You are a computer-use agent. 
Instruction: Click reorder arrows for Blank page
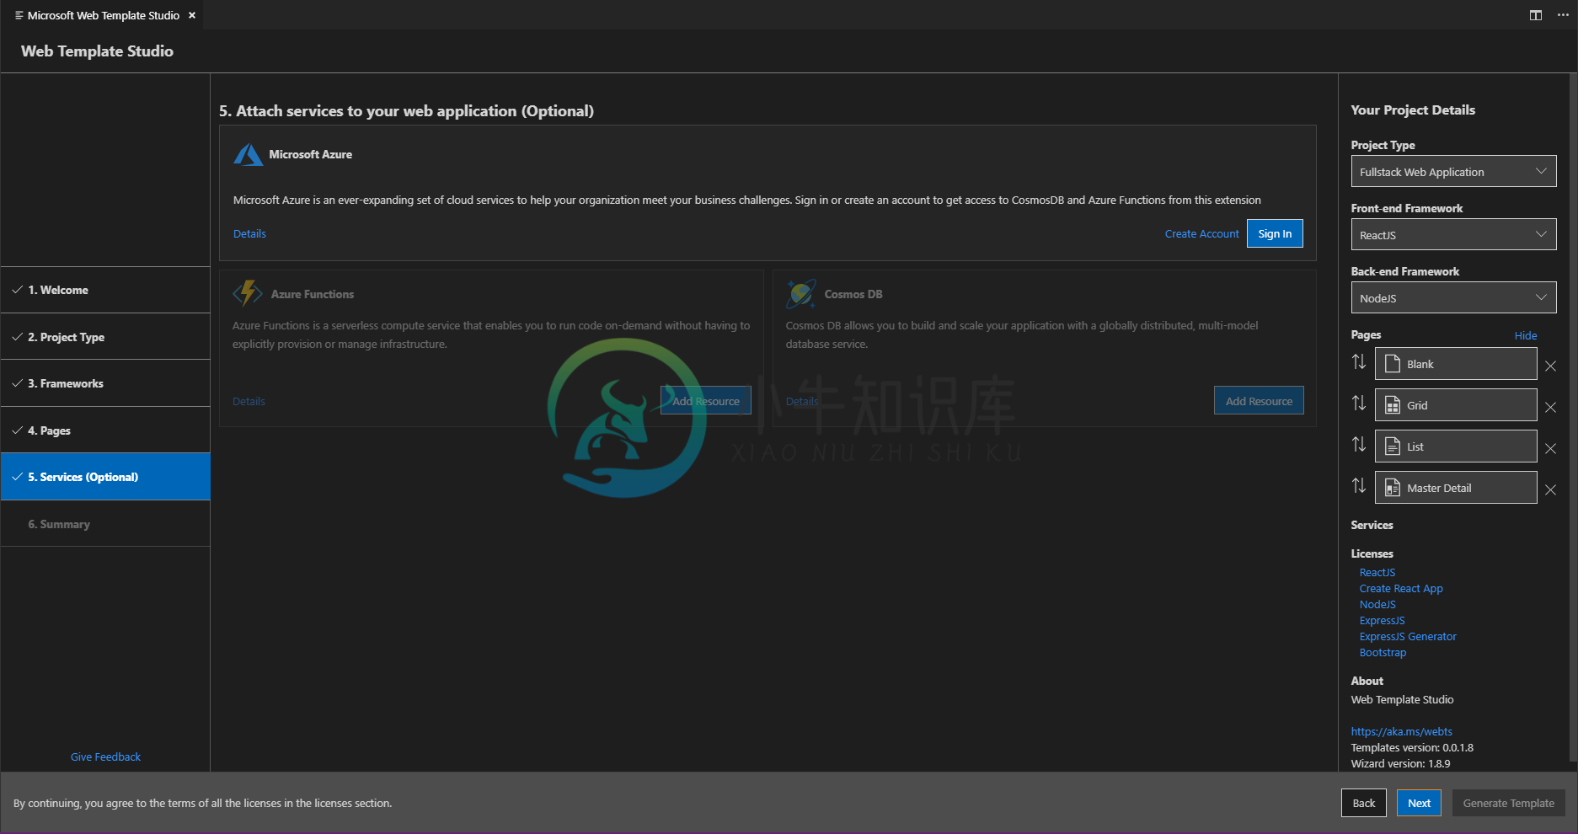[1359, 362]
